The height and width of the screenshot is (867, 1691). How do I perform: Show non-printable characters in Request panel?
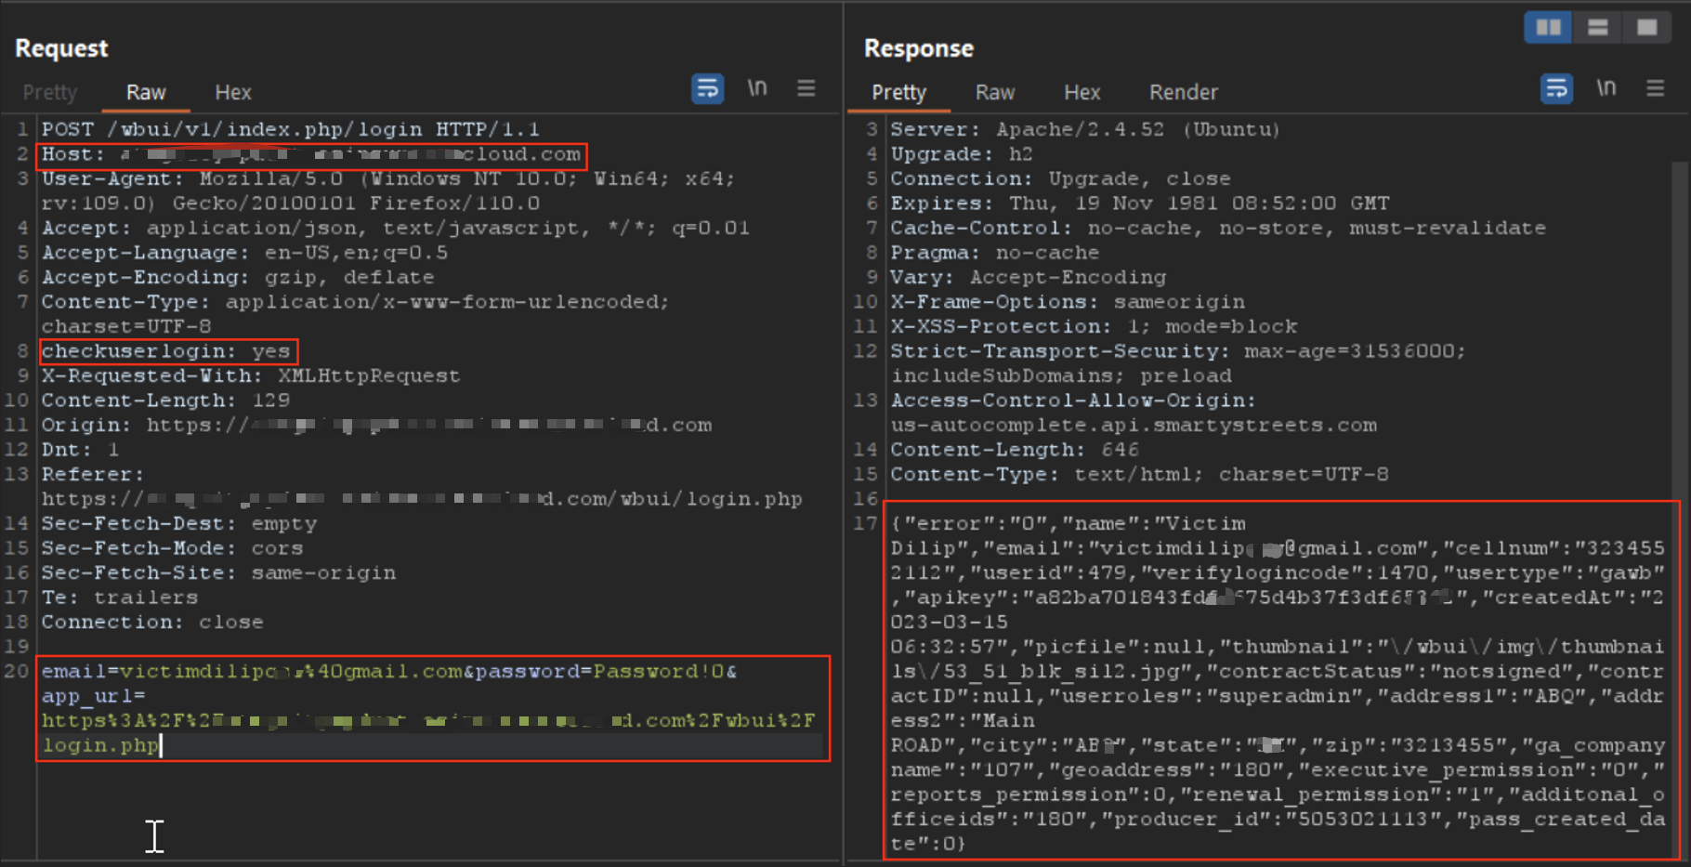click(x=757, y=89)
